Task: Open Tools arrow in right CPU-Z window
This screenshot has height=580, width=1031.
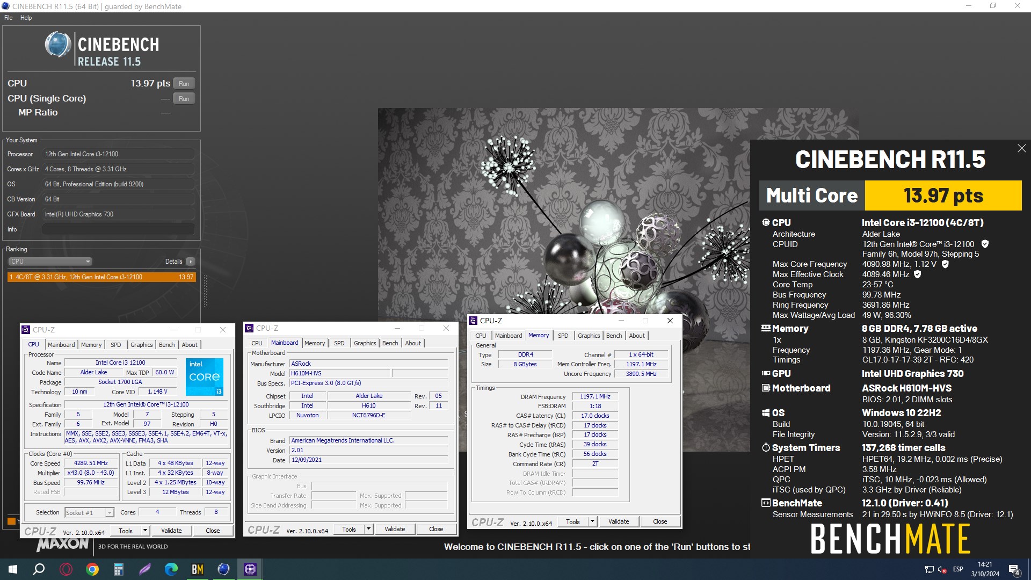Action: [592, 521]
